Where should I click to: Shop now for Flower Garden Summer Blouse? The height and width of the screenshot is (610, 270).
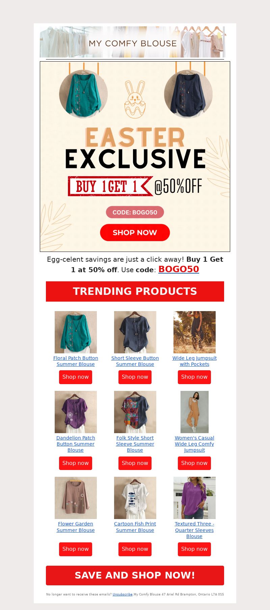coord(76,549)
